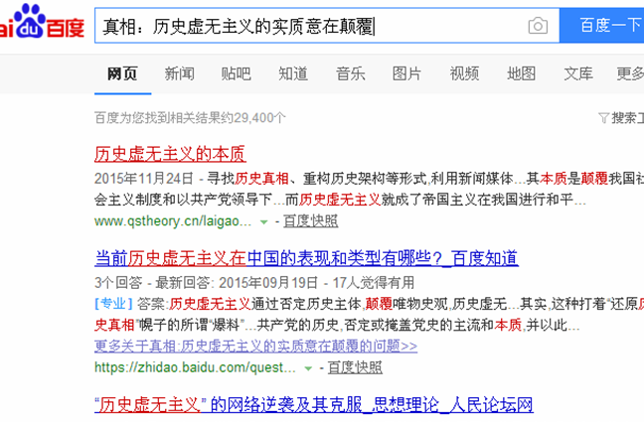The image size is (644, 422).
Task: Click 更多关于真相 related questions link
Action: [255, 347]
